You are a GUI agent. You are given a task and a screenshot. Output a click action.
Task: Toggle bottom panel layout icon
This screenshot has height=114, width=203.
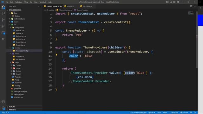pos(171,2)
